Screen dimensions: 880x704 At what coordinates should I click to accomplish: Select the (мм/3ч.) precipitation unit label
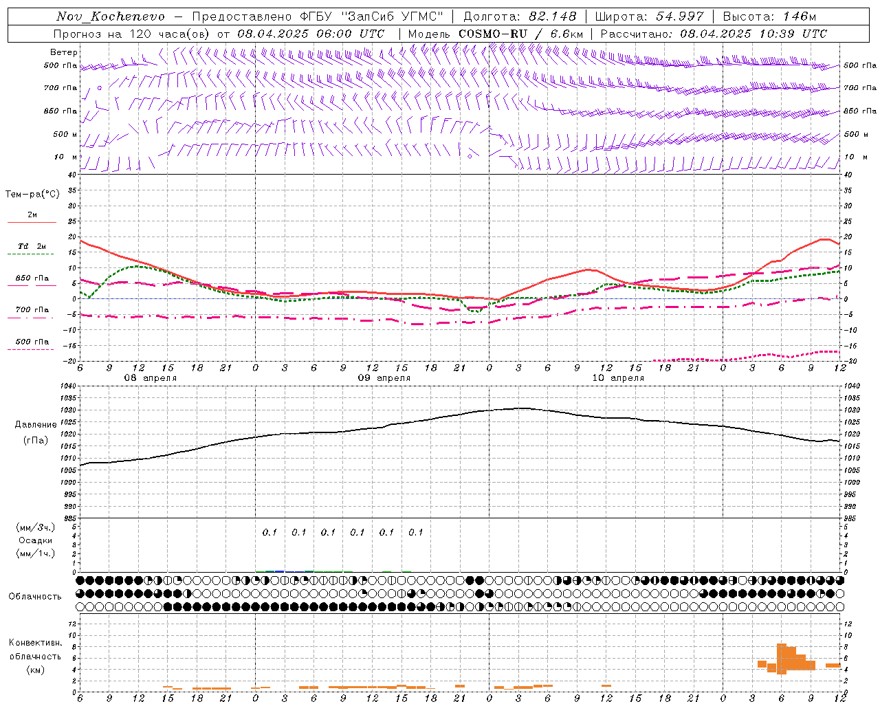tap(36, 527)
